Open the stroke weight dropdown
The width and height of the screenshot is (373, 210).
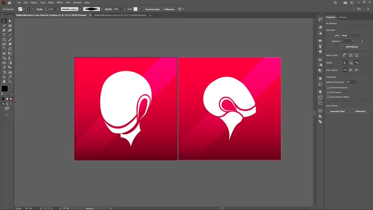point(58,9)
